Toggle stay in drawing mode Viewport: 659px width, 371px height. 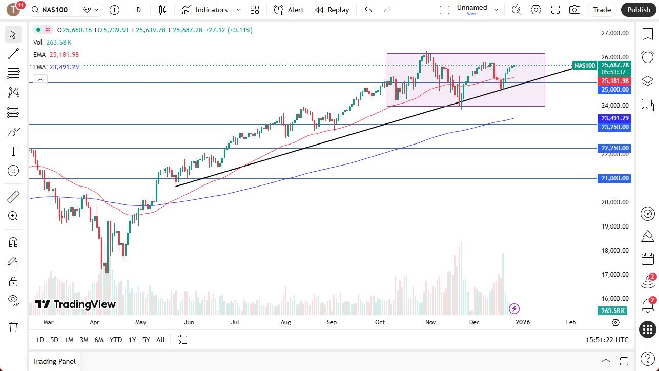[13, 261]
